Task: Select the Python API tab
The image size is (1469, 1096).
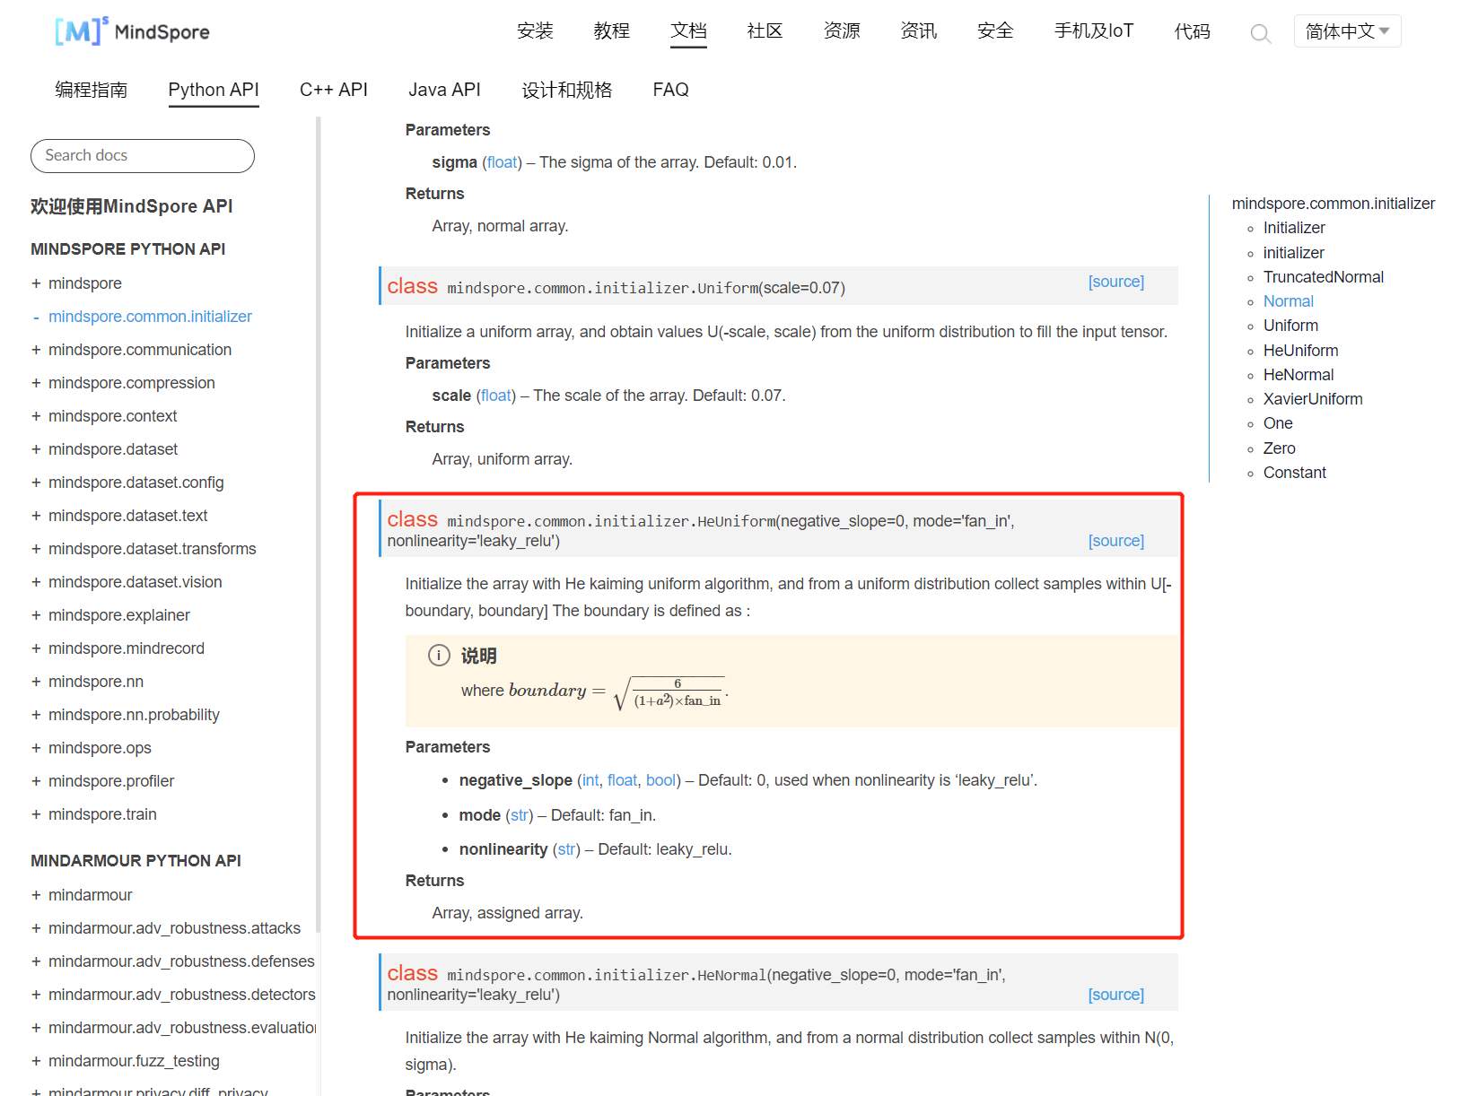Action: pyautogui.click(x=214, y=90)
